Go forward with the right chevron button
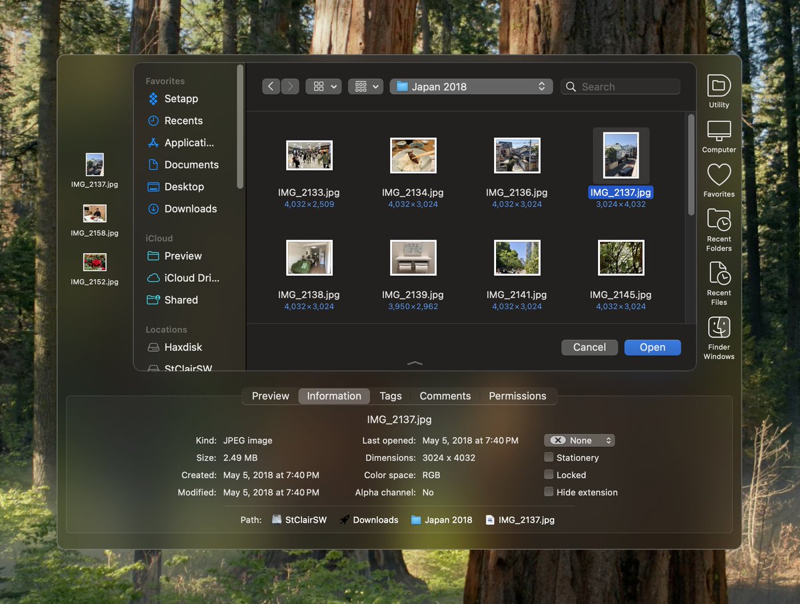This screenshot has height=604, width=800. tap(290, 87)
